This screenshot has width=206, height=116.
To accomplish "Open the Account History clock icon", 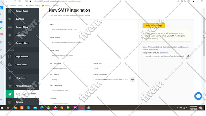I will pos(10,43).
